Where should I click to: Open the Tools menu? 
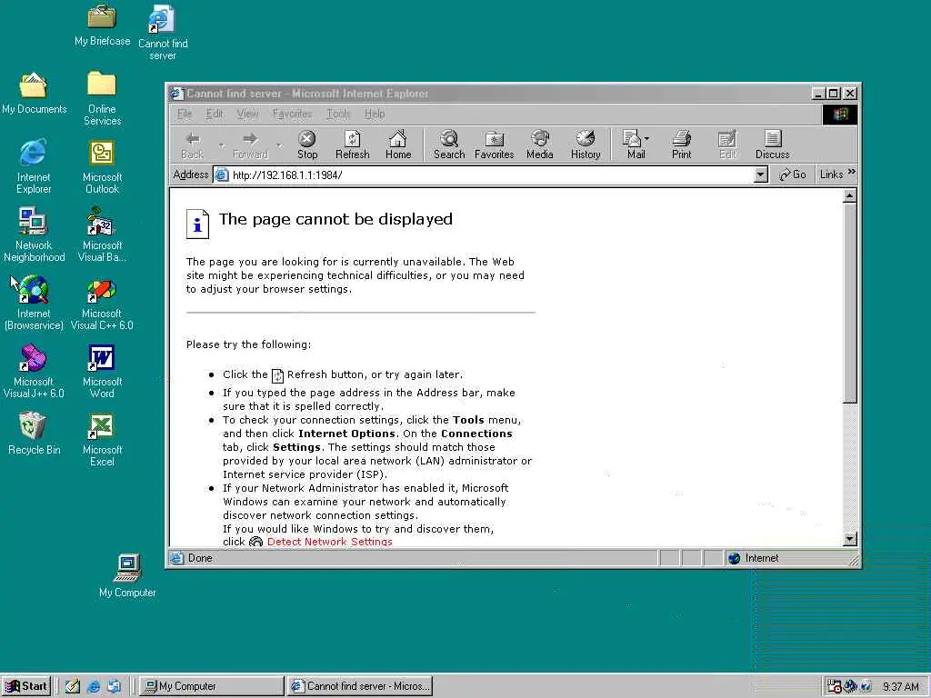[338, 114]
